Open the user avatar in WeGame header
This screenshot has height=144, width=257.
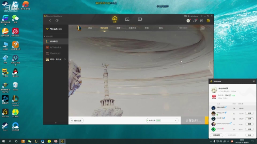[188, 21]
